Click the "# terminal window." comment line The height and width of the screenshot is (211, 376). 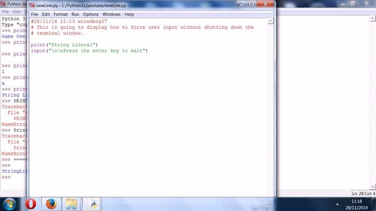click(x=57, y=33)
